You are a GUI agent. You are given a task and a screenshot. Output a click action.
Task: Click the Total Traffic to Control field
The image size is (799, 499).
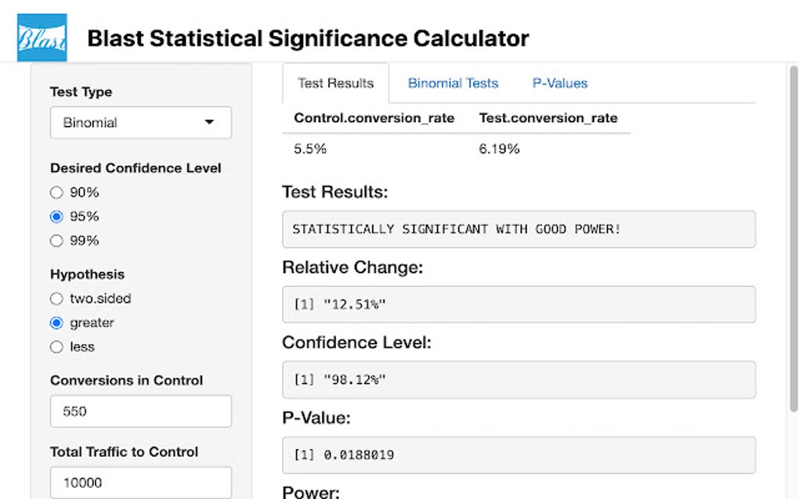(x=140, y=482)
